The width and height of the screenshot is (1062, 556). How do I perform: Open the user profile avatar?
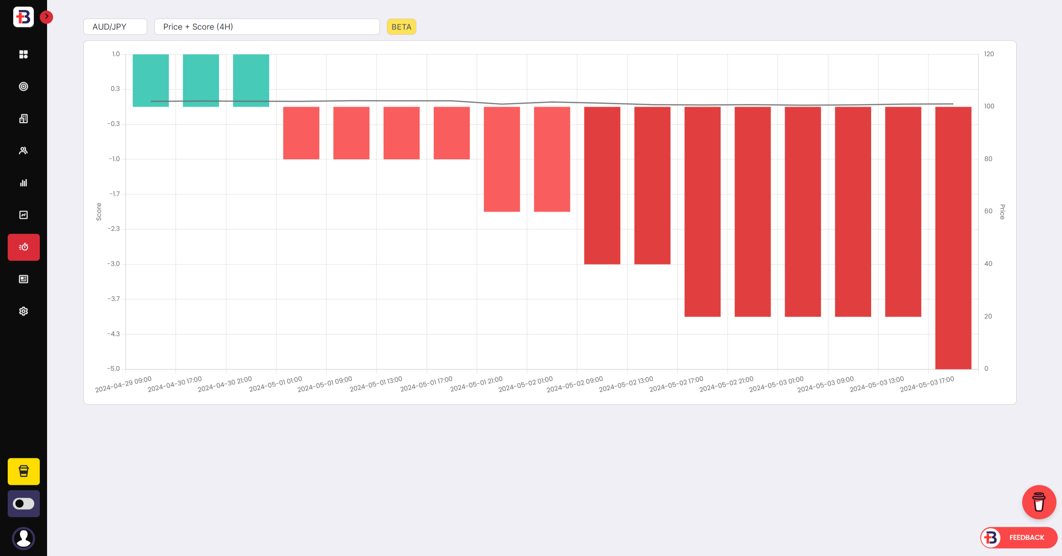pos(24,538)
